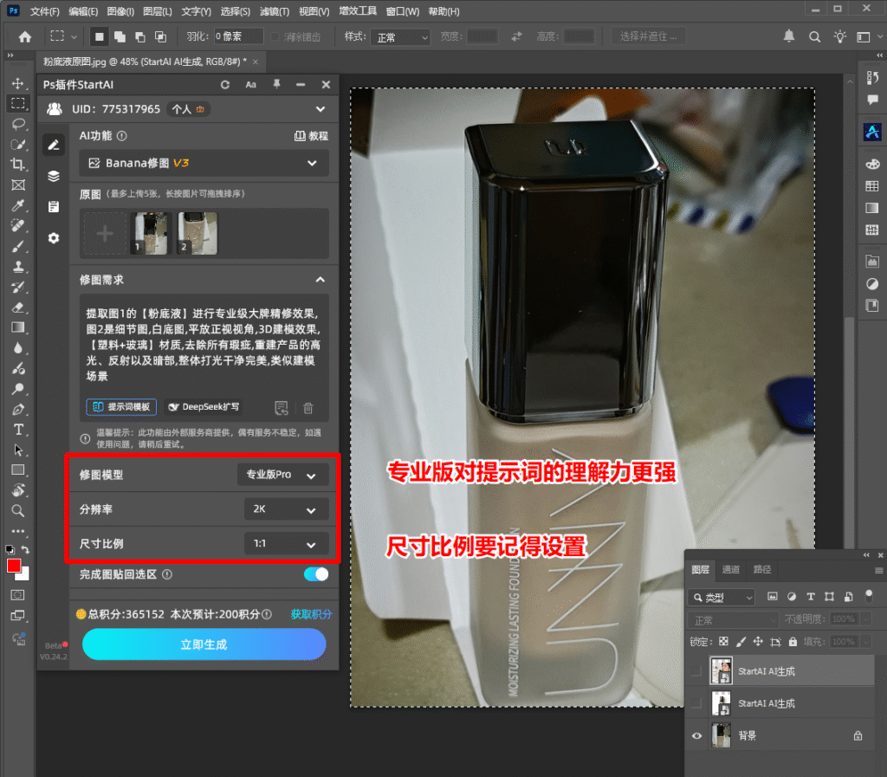Click the add image plus box
Image resolution: width=887 pixels, height=777 pixels.
click(x=105, y=234)
